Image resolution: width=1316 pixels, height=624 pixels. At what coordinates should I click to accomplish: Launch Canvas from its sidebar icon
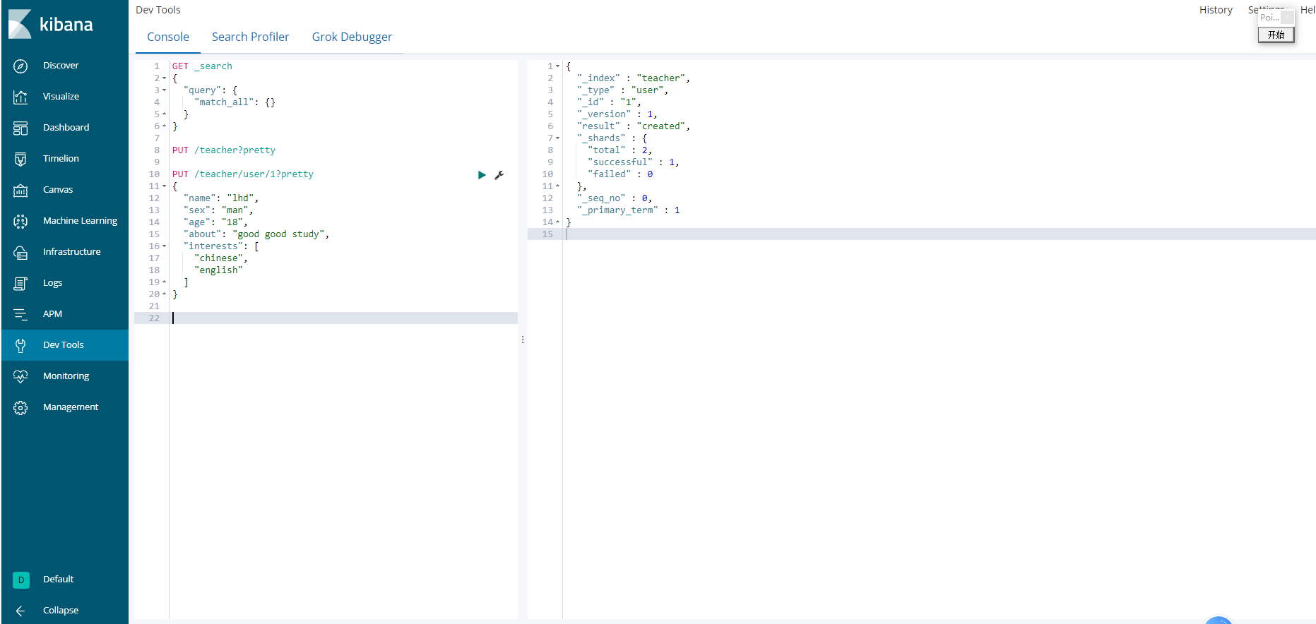pos(20,190)
